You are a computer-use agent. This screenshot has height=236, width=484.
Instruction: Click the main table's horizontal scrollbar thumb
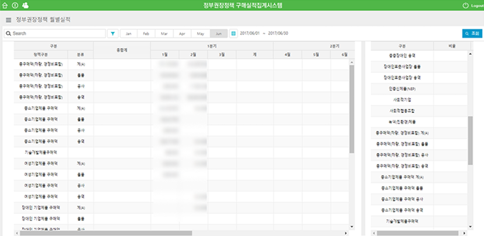point(106,233)
